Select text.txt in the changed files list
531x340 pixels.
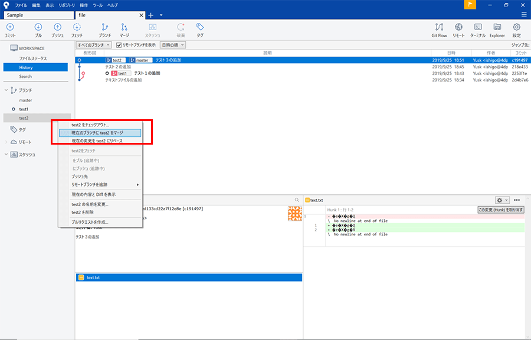pos(189,277)
